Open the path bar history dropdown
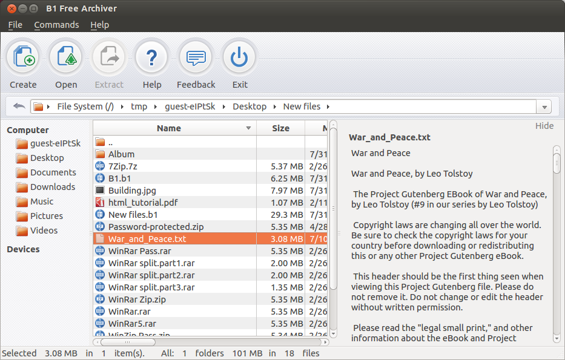The height and width of the screenshot is (360, 565). (544, 107)
